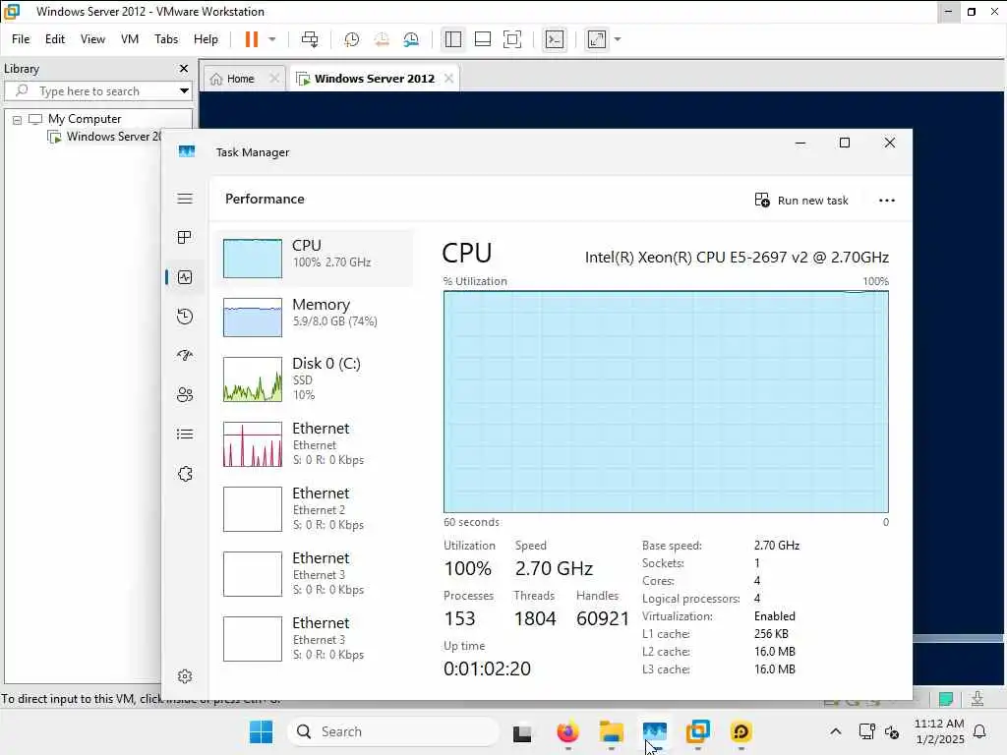Toggle the library sidebar view icon
Image resolution: width=1007 pixels, height=755 pixels.
452,39
